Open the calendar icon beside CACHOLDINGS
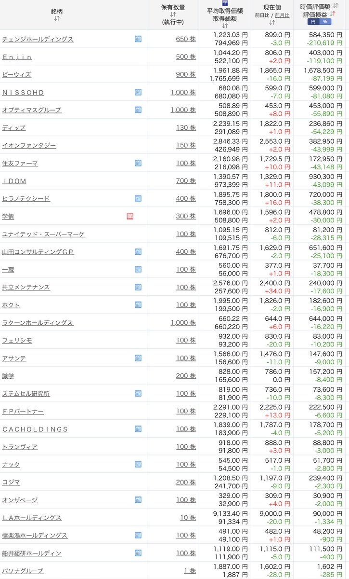The width and height of the screenshot is (349, 579). (138, 429)
